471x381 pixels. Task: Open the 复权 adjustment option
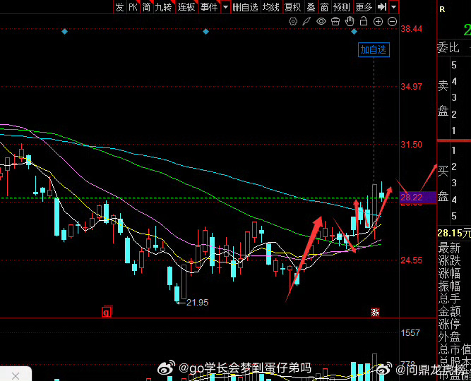(x=293, y=6)
